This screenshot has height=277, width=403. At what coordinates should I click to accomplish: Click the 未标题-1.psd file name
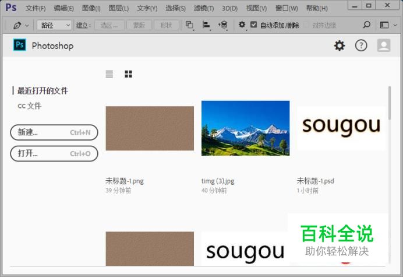pyautogui.click(x=316, y=181)
